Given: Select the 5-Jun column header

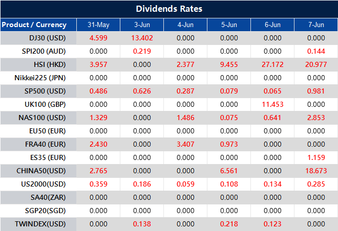Looking at the screenshot, I should (229, 25).
